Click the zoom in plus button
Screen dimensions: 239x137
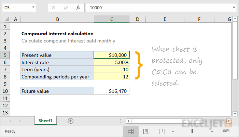[212, 131]
